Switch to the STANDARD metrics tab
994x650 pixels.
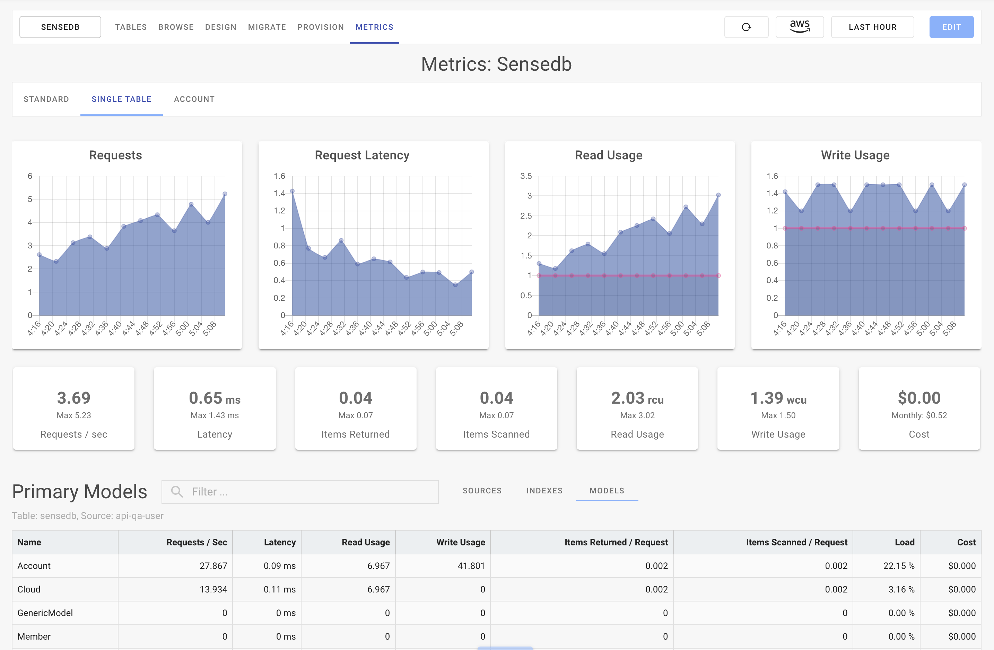click(x=46, y=99)
